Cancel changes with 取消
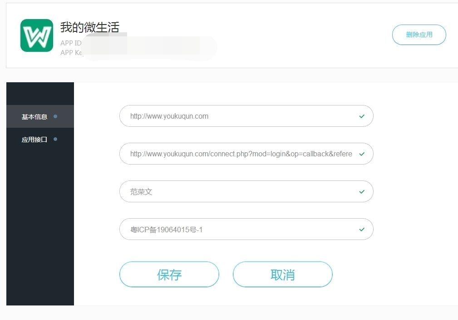The height and width of the screenshot is (320, 458). [x=282, y=275]
